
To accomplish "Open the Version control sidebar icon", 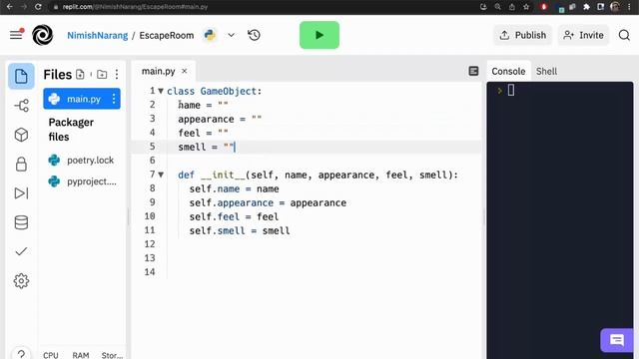I will click(21, 106).
